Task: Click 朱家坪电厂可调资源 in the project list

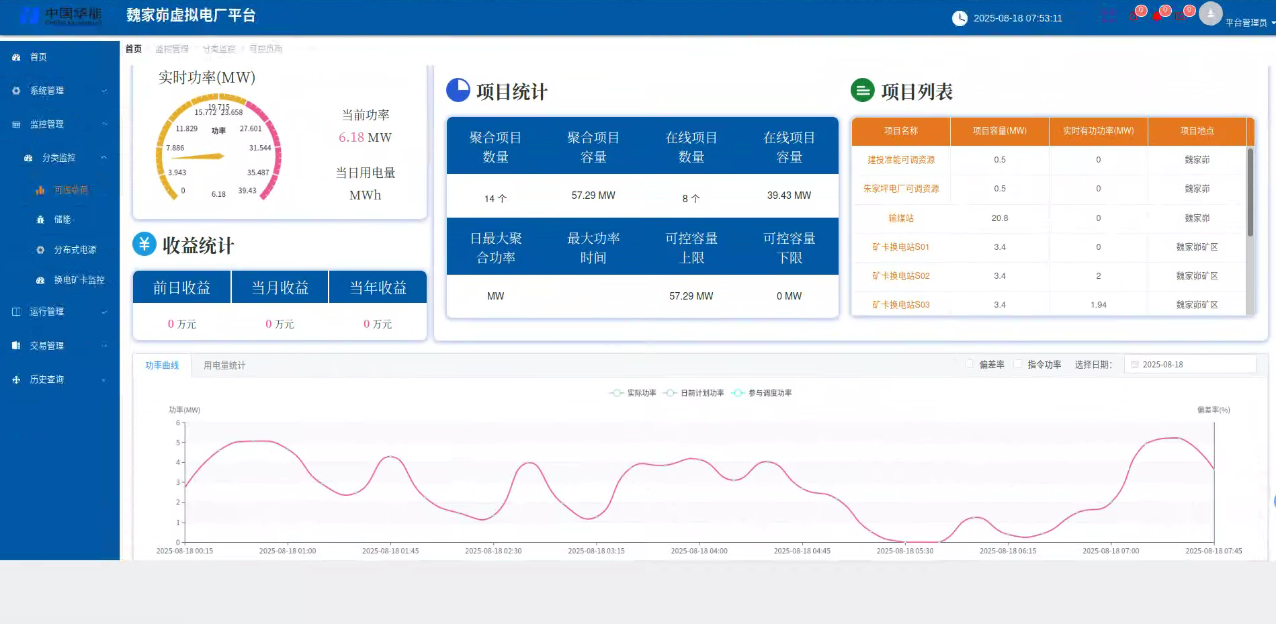Action: 900,189
